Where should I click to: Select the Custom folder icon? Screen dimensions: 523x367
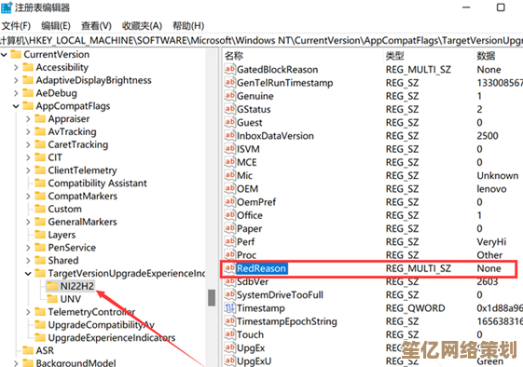[40, 209]
